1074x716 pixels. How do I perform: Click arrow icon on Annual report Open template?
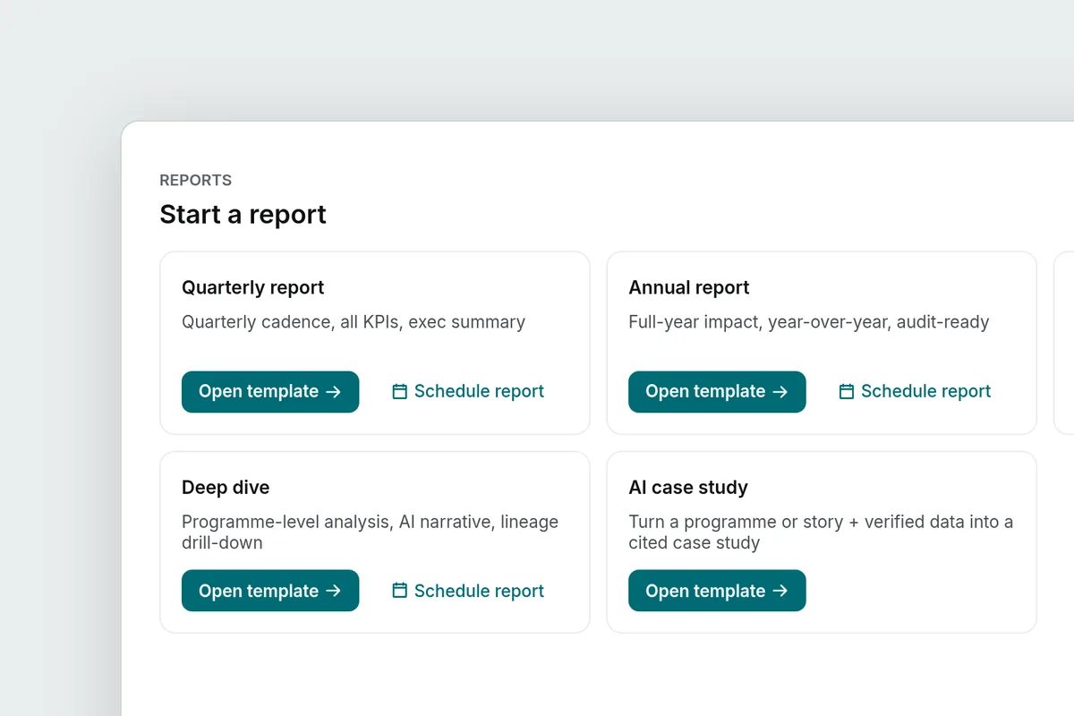(780, 392)
